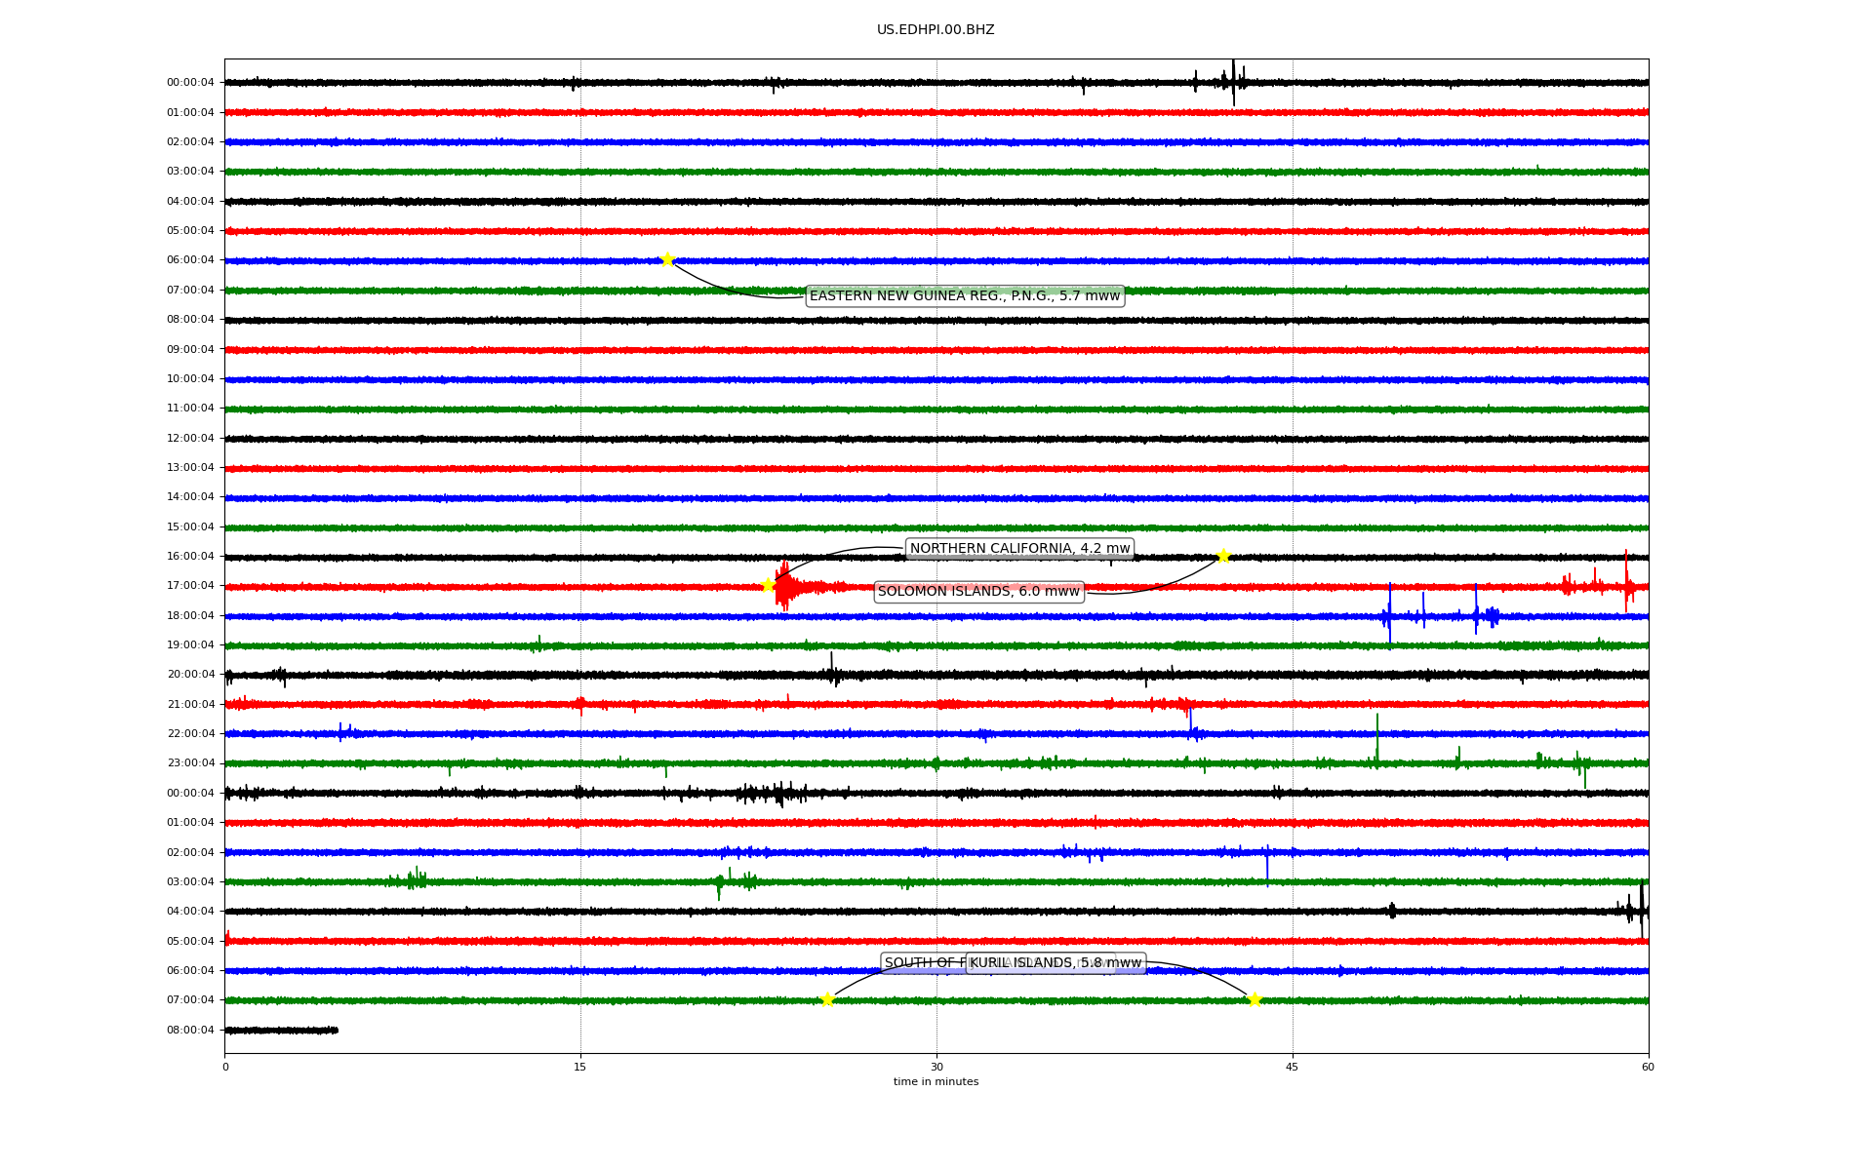Image resolution: width=1873 pixels, height=1170 pixels.
Task: Click the US.EDHPI.00.BHZ plot title
Action: click(936, 29)
